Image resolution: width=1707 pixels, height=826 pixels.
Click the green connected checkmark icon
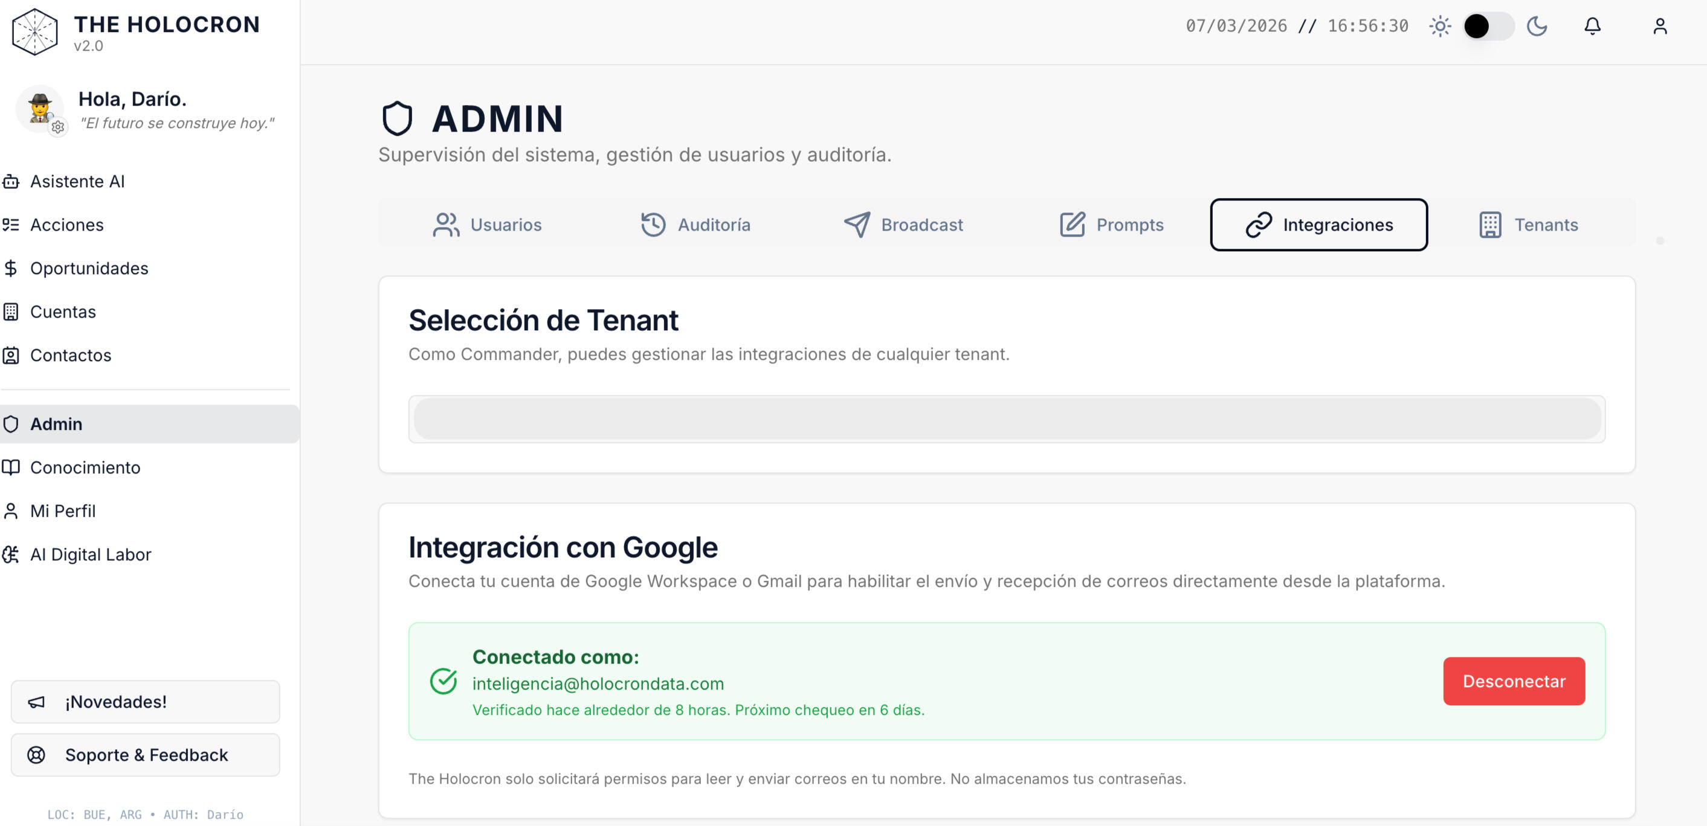click(444, 681)
